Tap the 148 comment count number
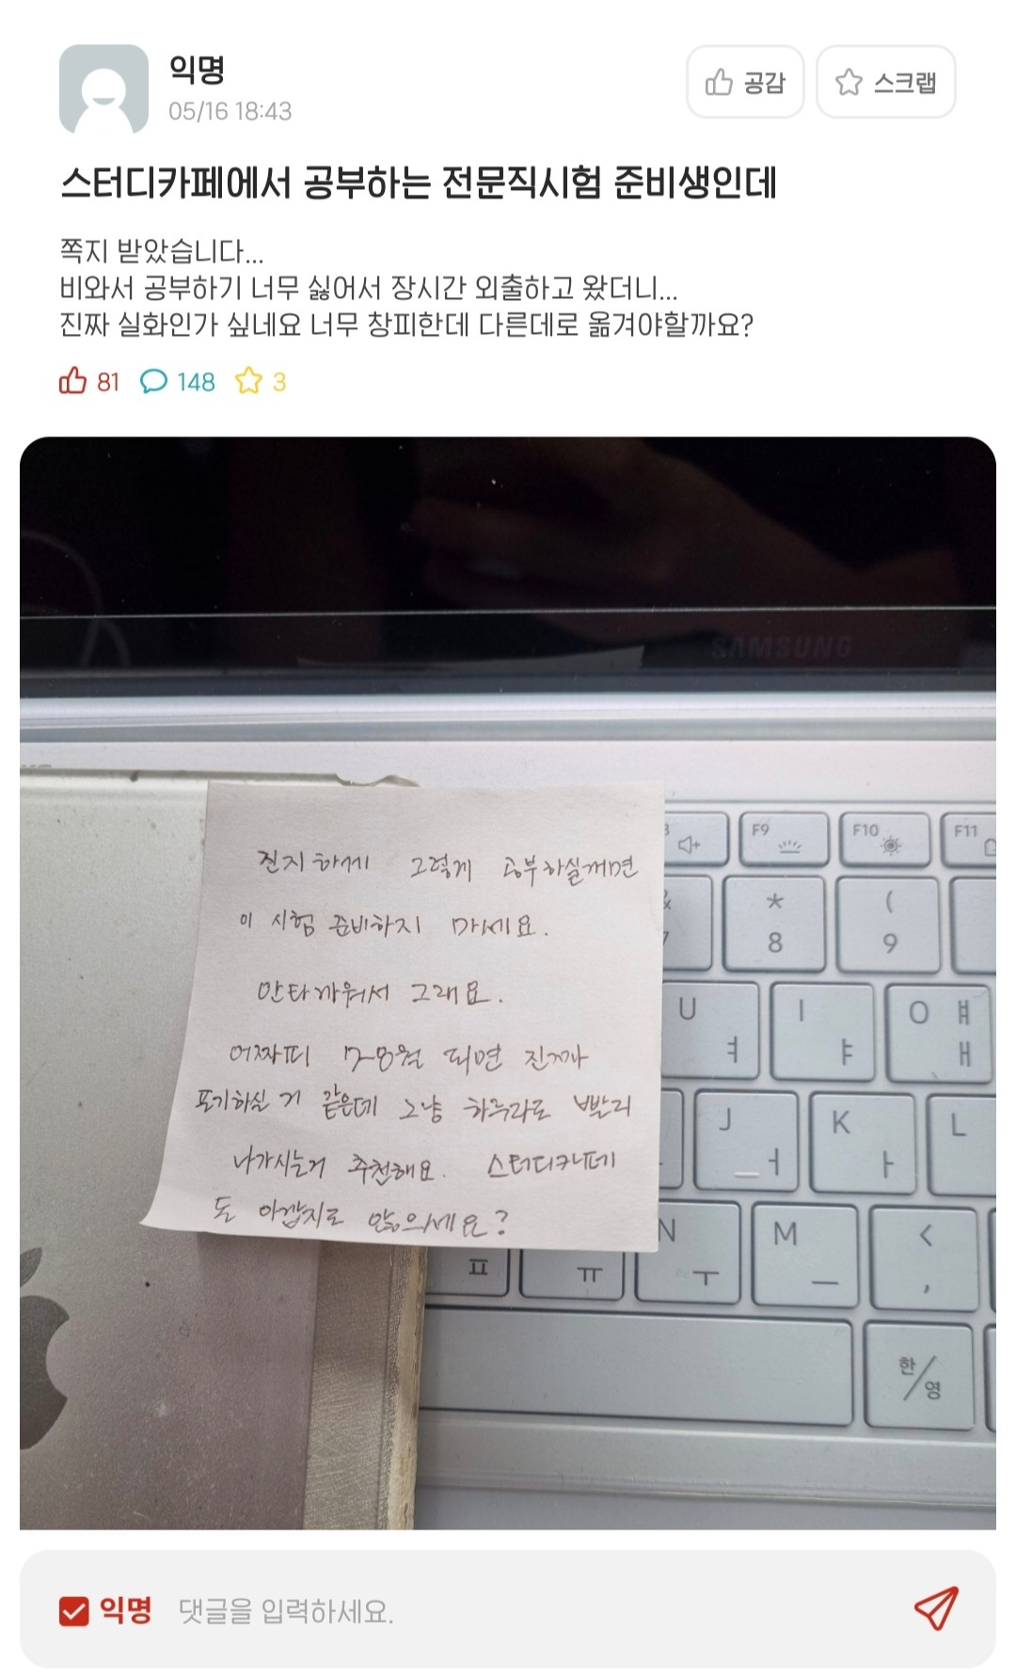Screen dimensions: 1016x1678 point(196,382)
